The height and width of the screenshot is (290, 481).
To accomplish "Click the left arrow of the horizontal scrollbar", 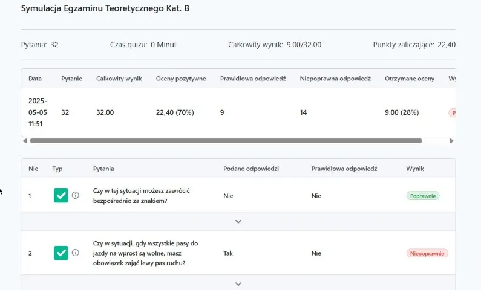I will pyautogui.click(x=25, y=141).
